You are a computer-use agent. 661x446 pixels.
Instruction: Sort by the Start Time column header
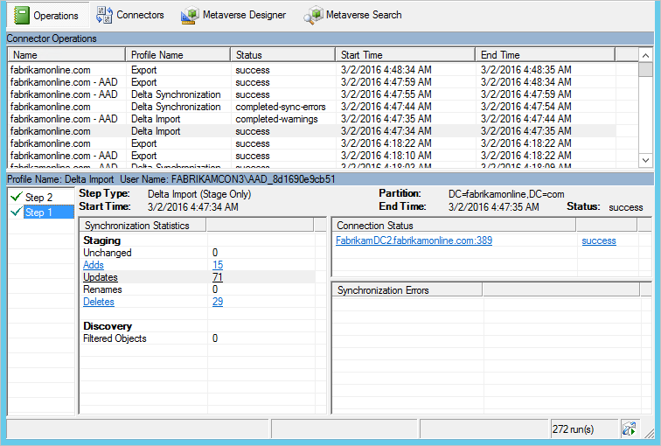(405, 55)
